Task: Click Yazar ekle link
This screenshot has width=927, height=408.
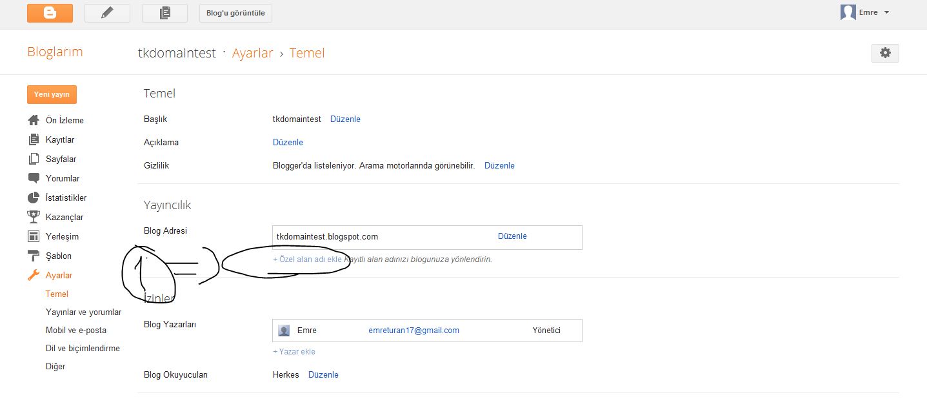Action: (294, 352)
